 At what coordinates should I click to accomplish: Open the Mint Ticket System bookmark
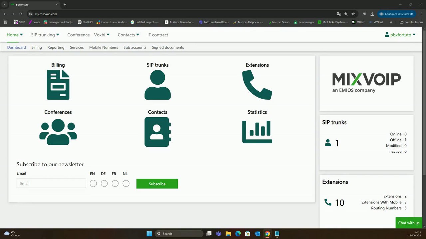tap(333, 22)
